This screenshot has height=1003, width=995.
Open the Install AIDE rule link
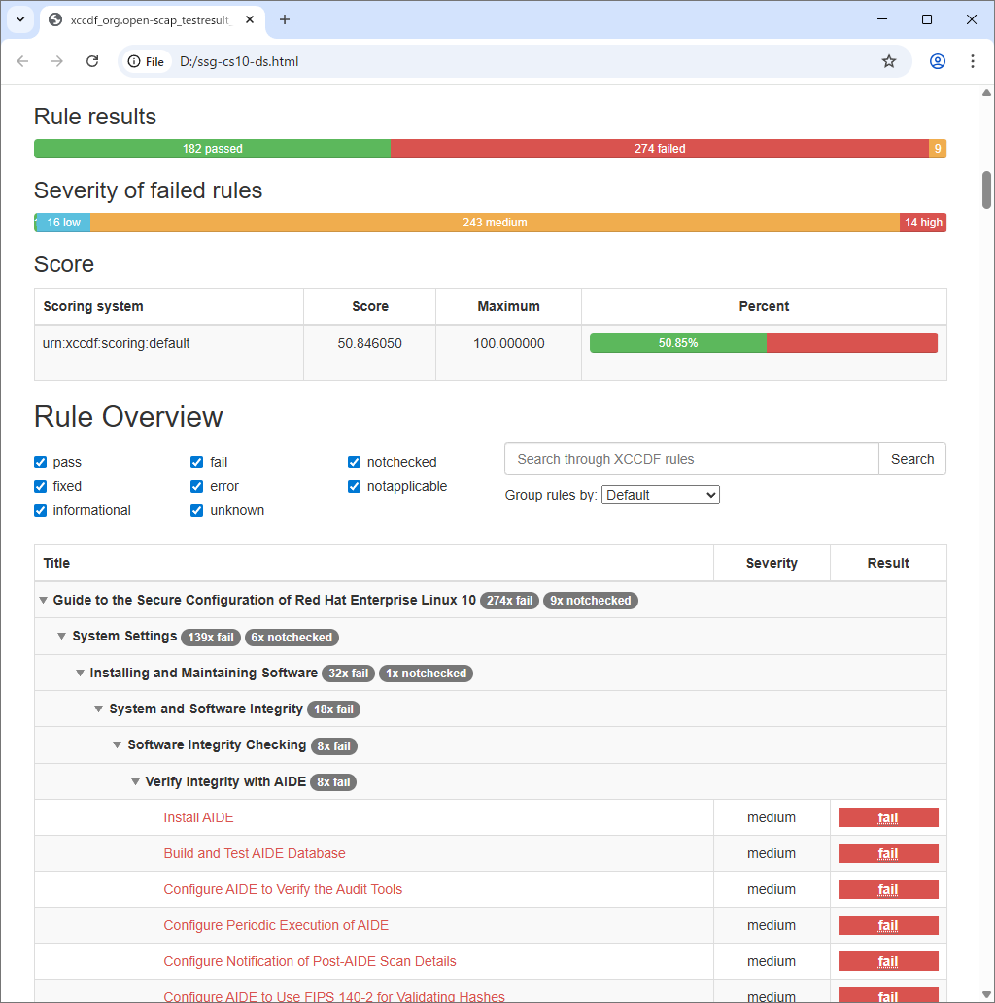click(x=198, y=817)
